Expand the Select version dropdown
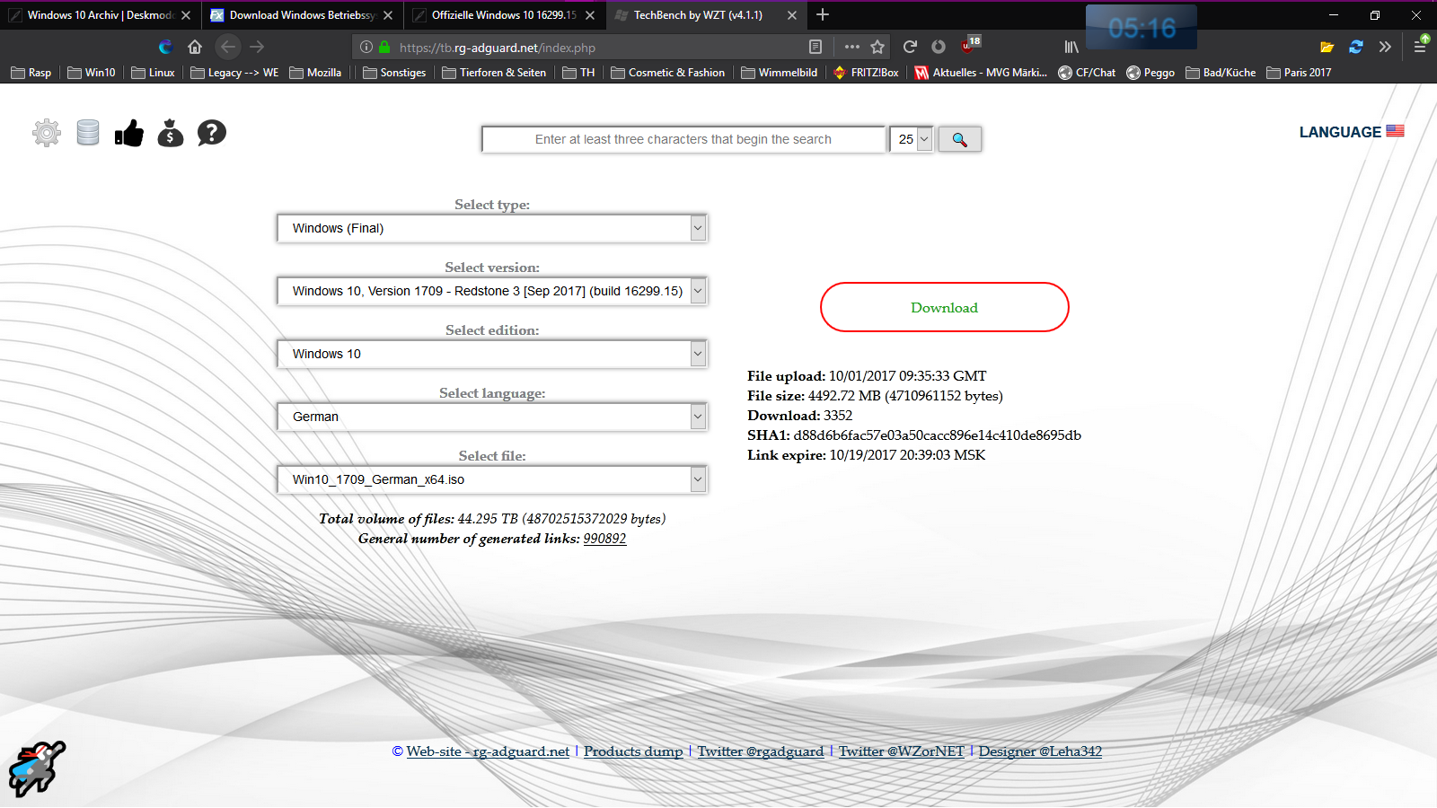The image size is (1437, 808). point(698,291)
